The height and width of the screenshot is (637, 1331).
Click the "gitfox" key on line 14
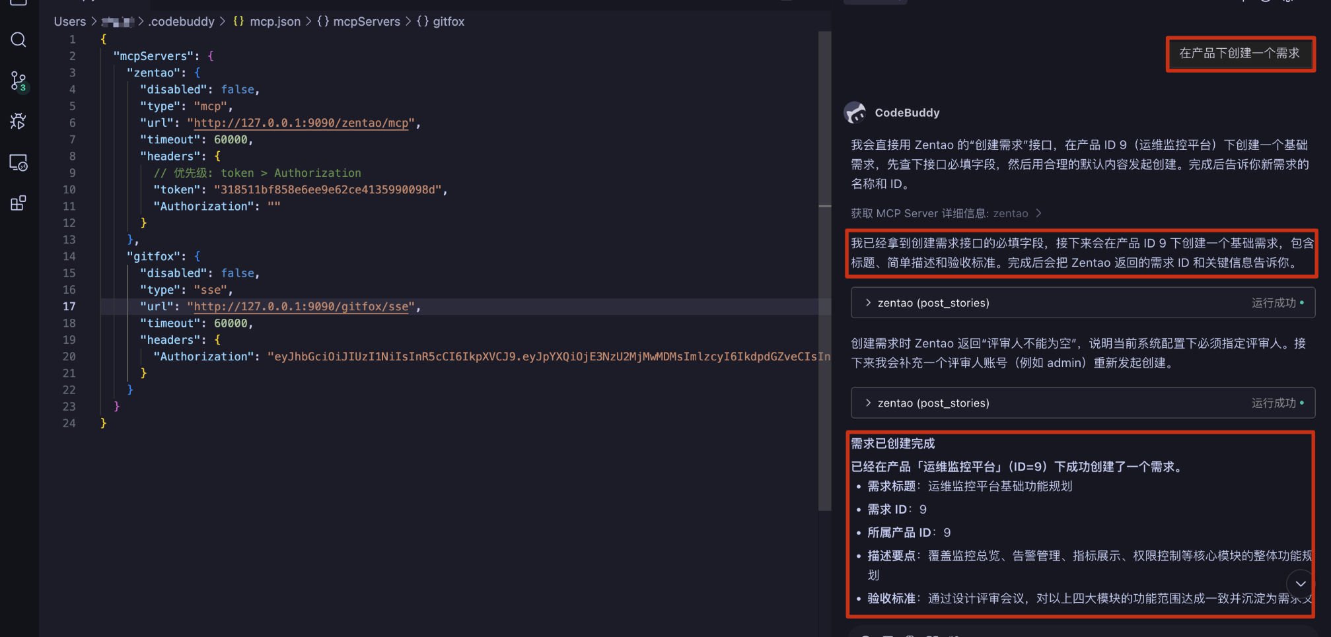point(154,256)
